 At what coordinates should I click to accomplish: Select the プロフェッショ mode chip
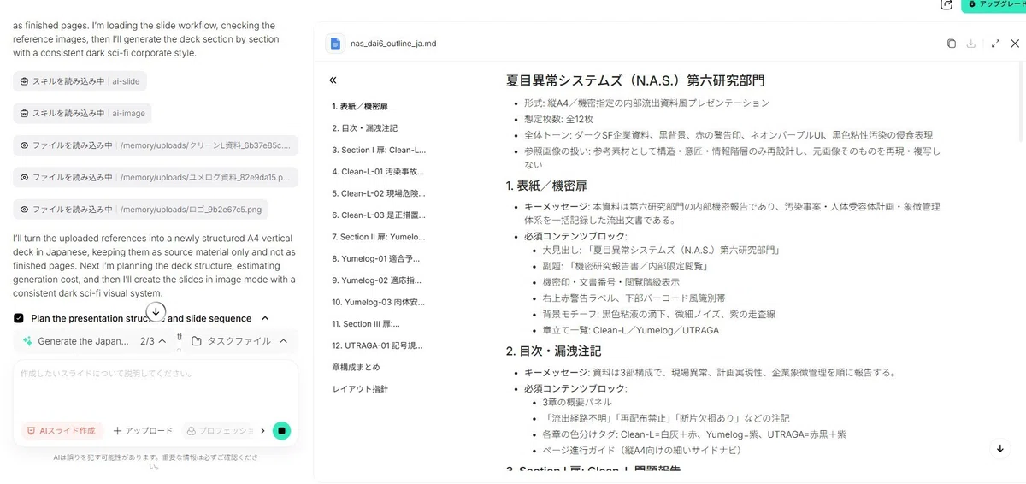pos(219,431)
